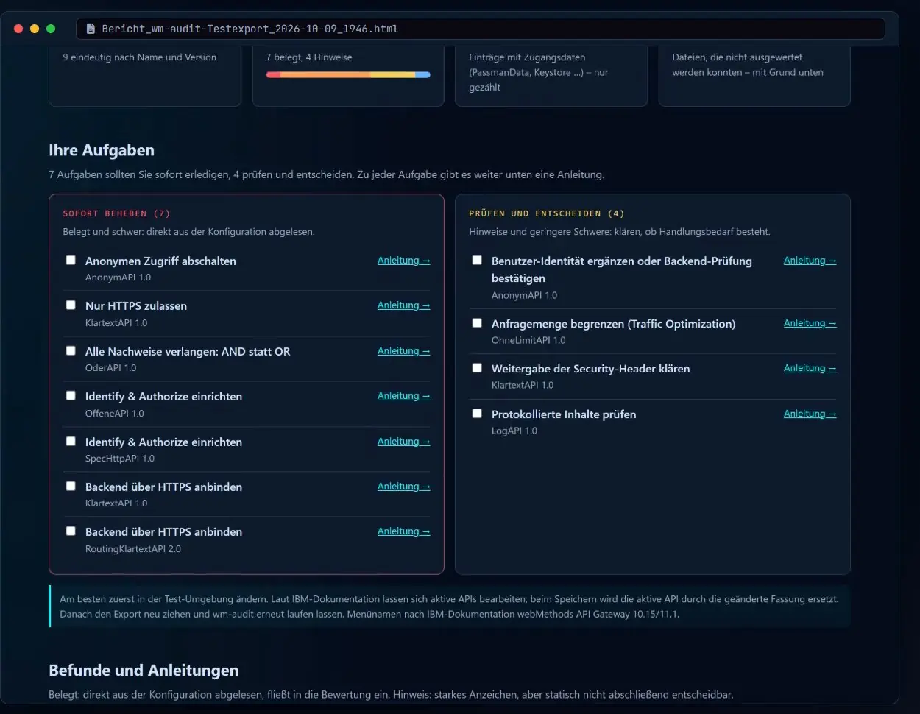Click the 'OderAPI 1.0' label
Screen dimensions: 920x714
[110, 368]
